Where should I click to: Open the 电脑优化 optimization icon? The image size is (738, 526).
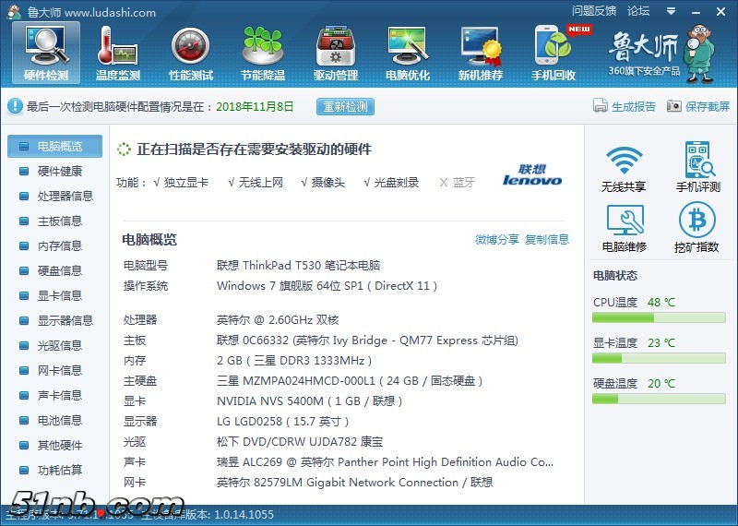point(408,52)
